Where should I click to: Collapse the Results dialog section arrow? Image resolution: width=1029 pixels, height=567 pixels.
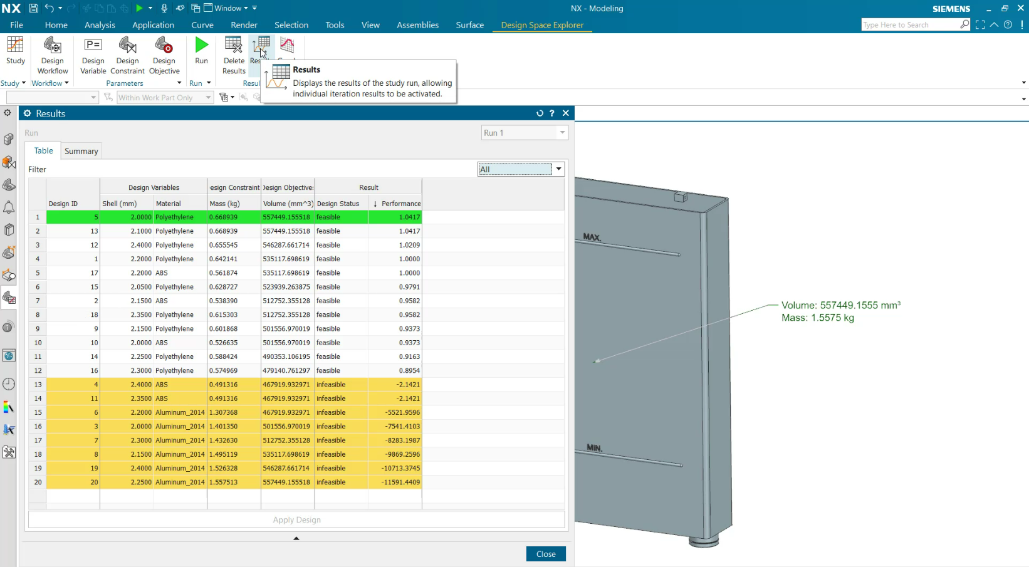tap(296, 538)
